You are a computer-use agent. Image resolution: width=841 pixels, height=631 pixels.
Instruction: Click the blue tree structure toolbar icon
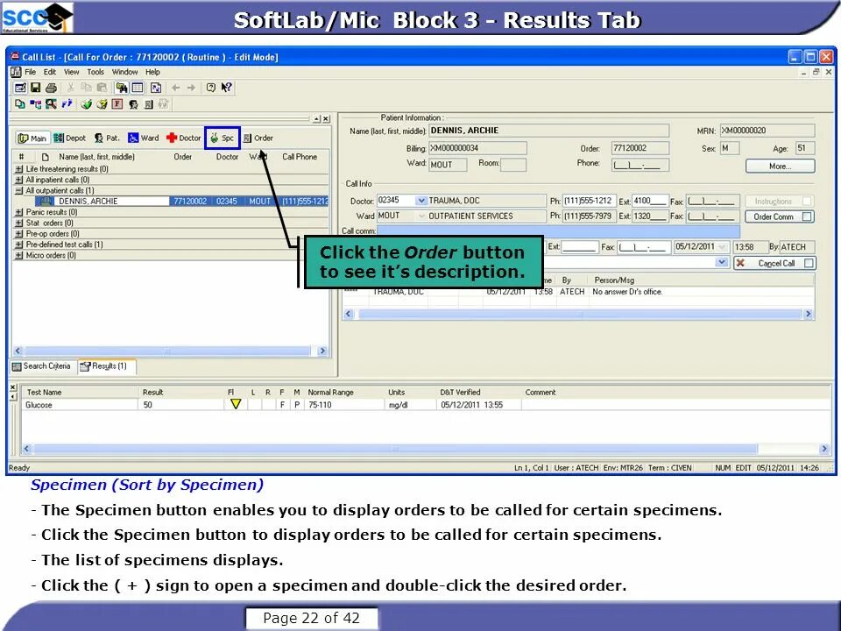35,104
